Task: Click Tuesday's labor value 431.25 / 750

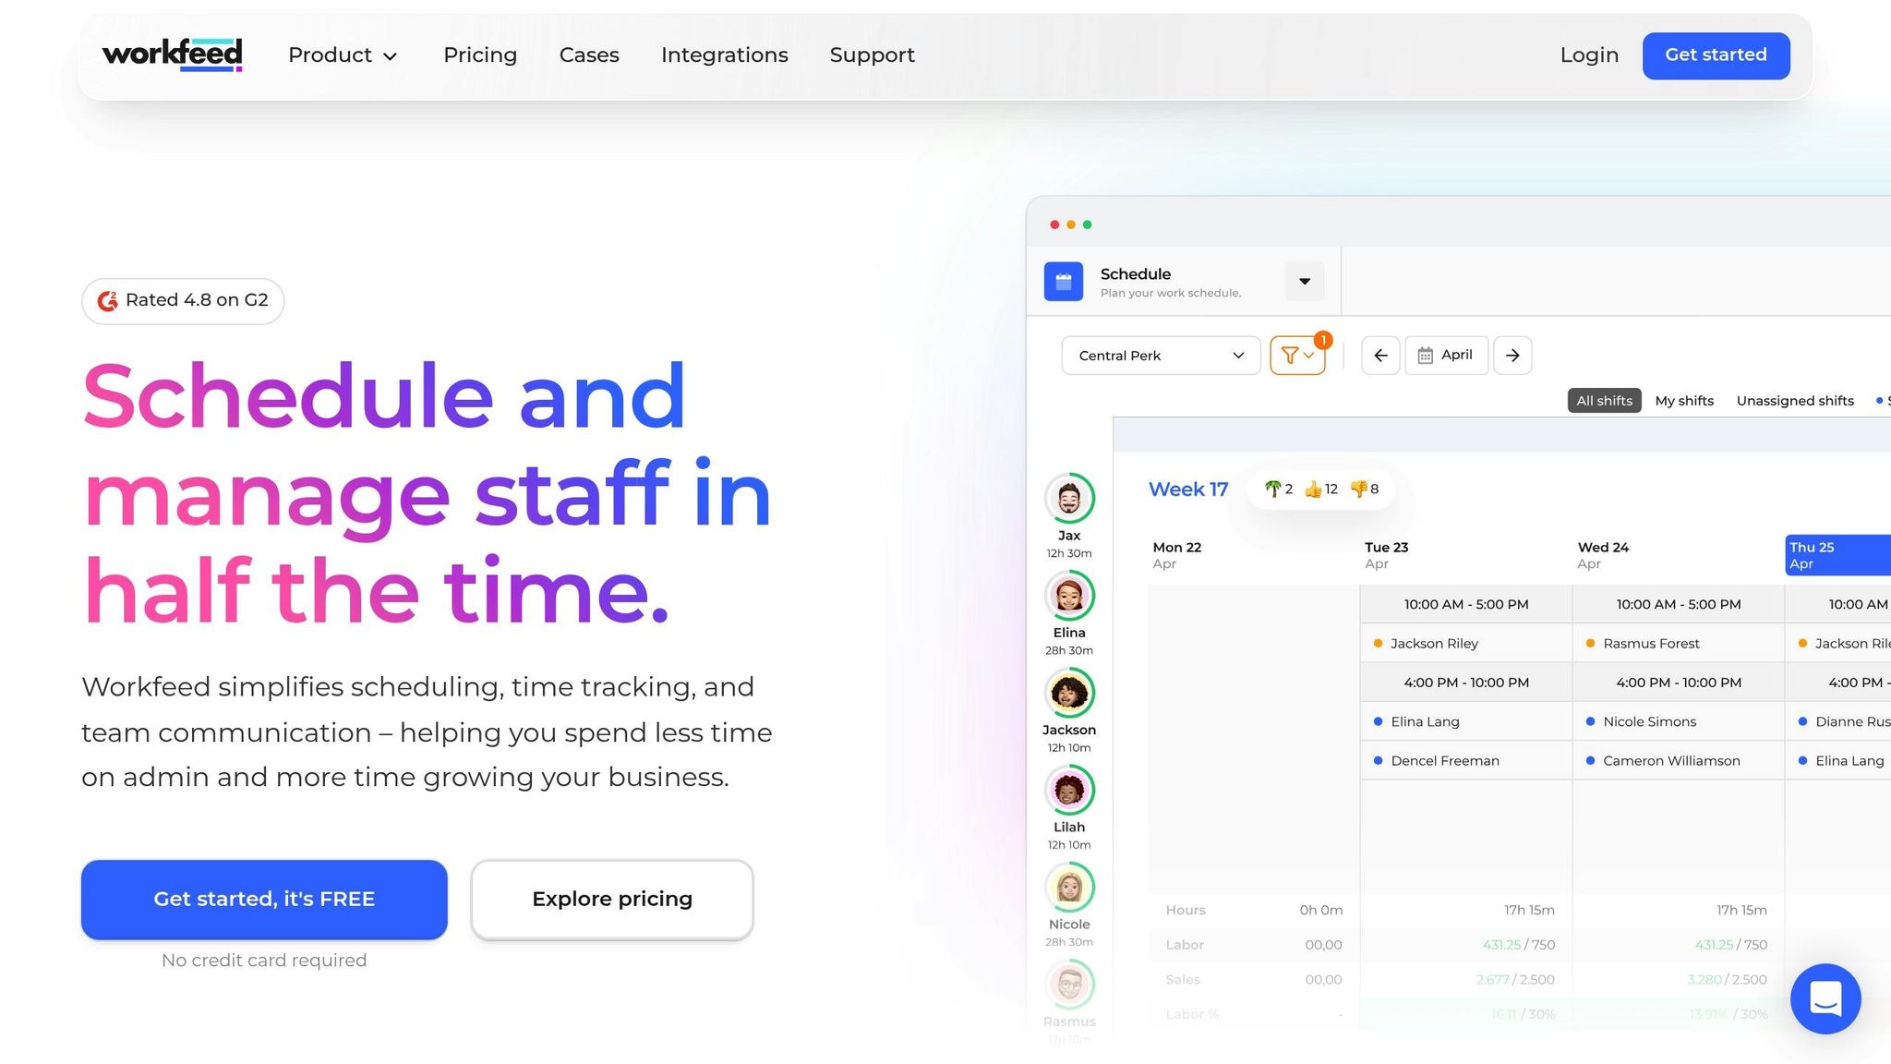Action: [x=1519, y=945]
